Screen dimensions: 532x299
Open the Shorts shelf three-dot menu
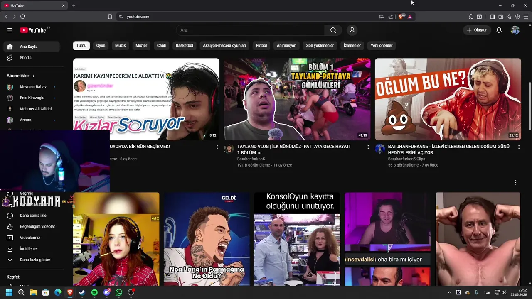click(515, 183)
